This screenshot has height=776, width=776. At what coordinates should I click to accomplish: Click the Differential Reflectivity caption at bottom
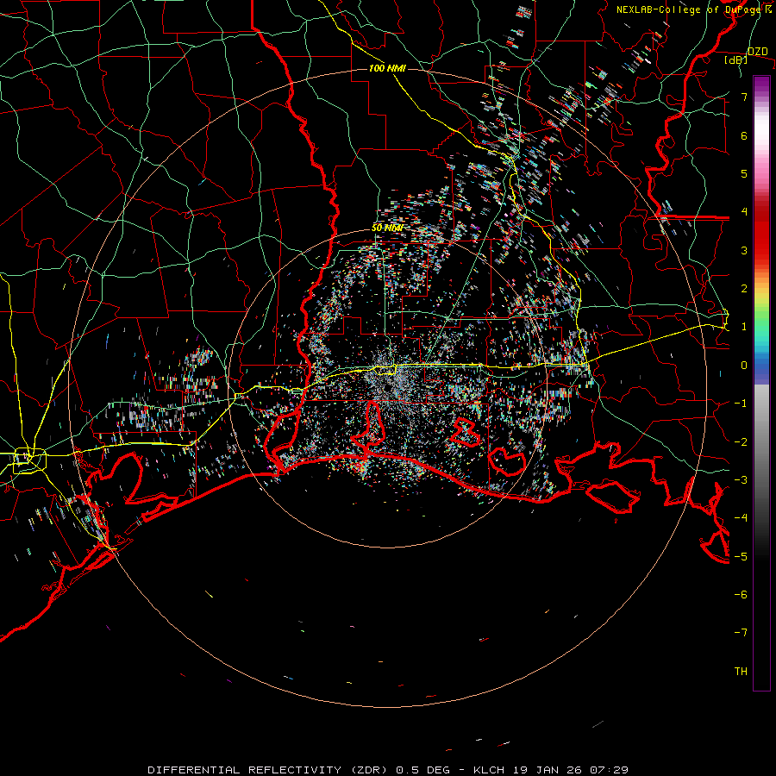click(387, 770)
